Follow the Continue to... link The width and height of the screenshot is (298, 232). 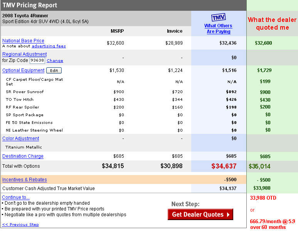(16, 197)
